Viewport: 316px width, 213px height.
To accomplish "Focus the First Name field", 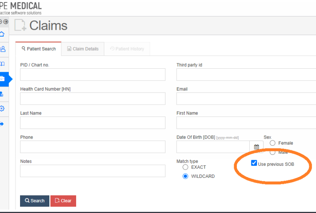I will [x=246, y=123].
